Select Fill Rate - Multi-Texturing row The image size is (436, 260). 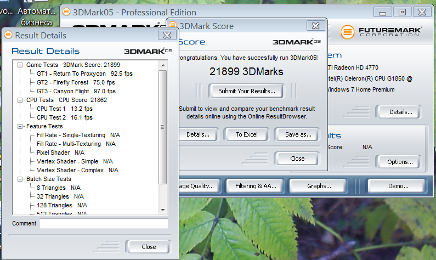pyautogui.click(x=76, y=144)
